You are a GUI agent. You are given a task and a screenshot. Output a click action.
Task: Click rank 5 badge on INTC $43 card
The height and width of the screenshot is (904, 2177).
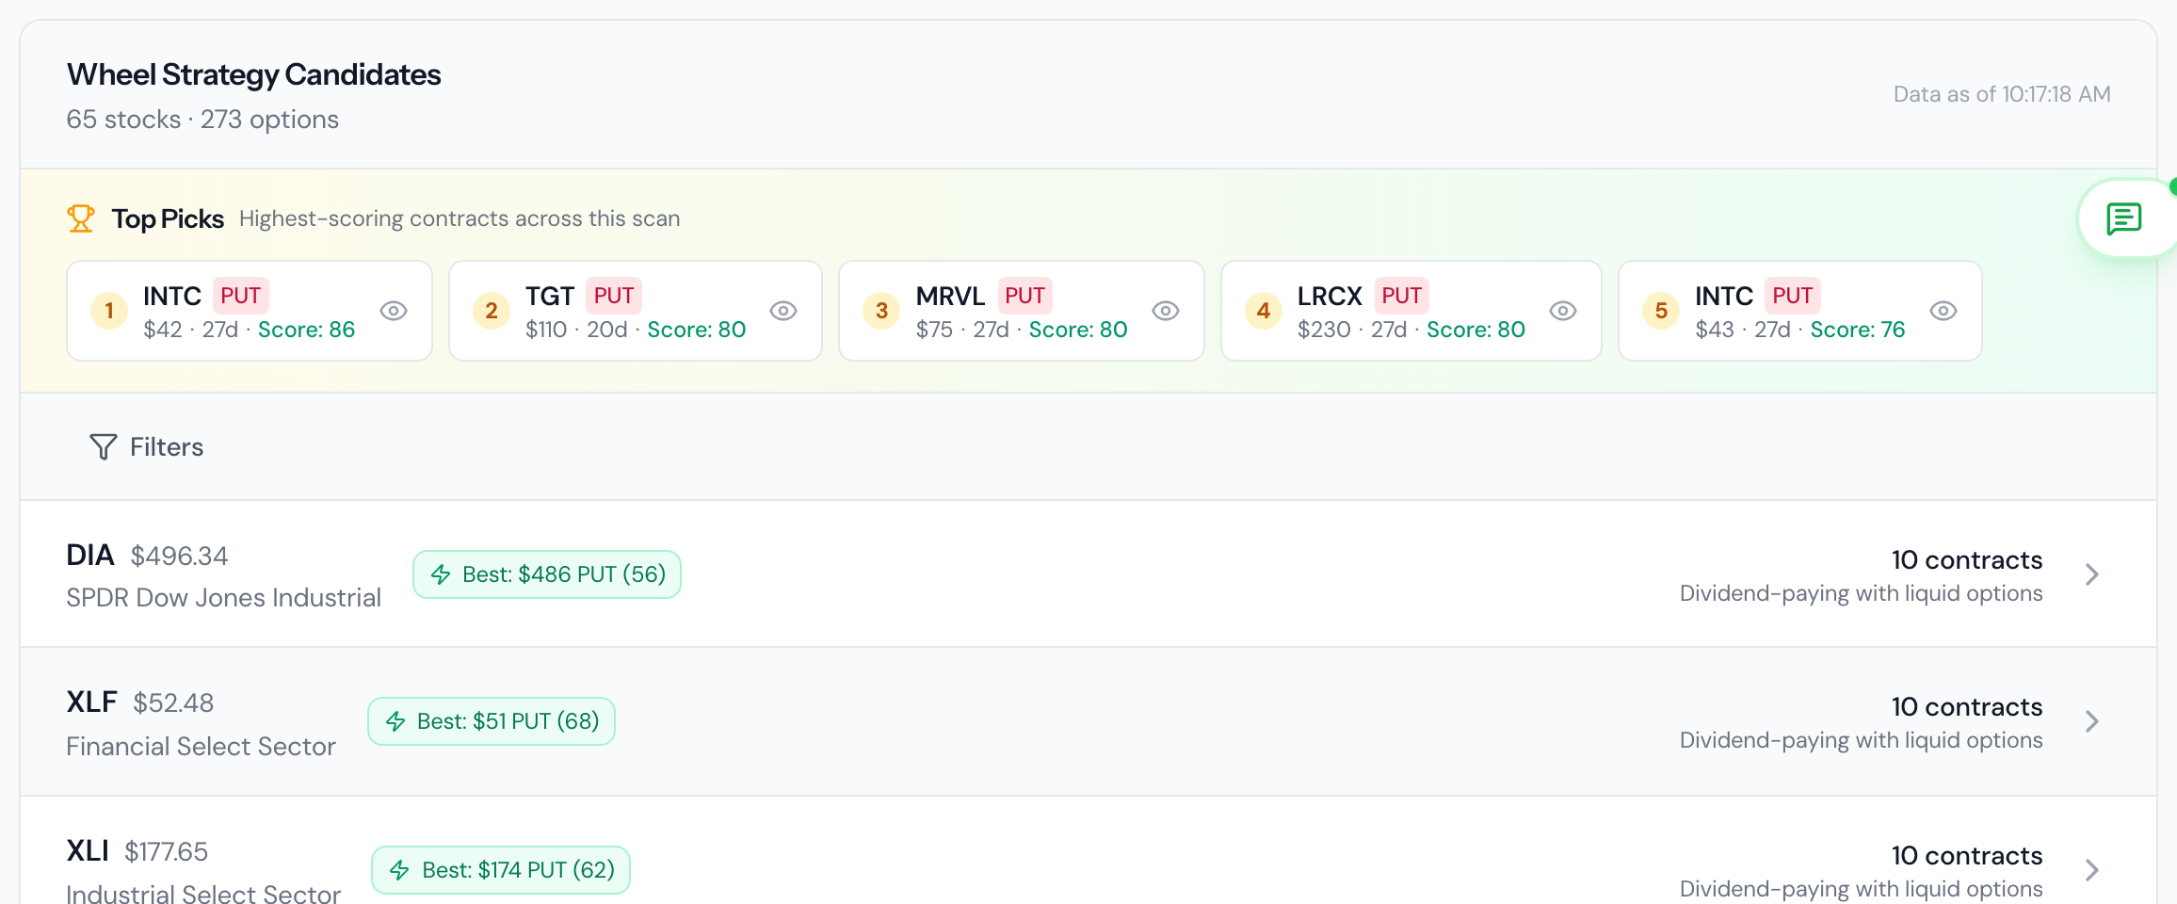click(x=1661, y=311)
